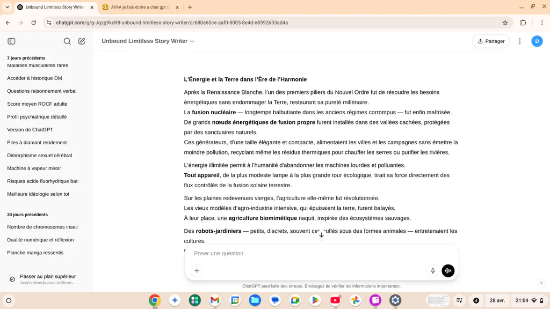
Task: Open the "Version de ChatGPT" conversation
Action: pos(30,130)
